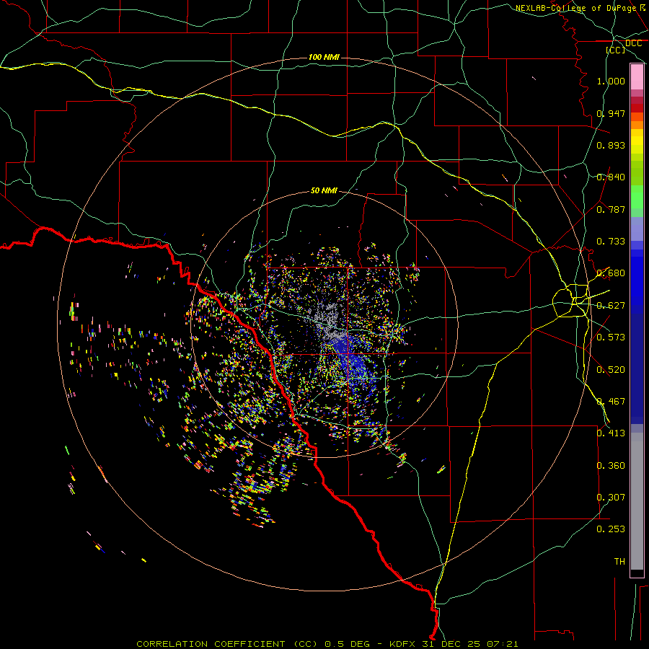649x649 pixels.
Task: Click the 0.5 DEG elevation text
Action: click(x=348, y=644)
